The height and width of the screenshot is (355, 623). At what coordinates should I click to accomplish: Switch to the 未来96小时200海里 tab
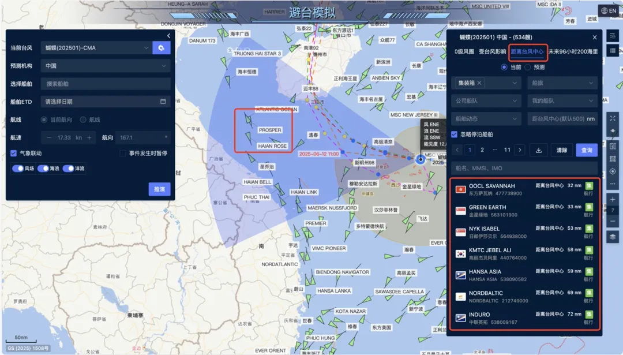tap(573, 52)
